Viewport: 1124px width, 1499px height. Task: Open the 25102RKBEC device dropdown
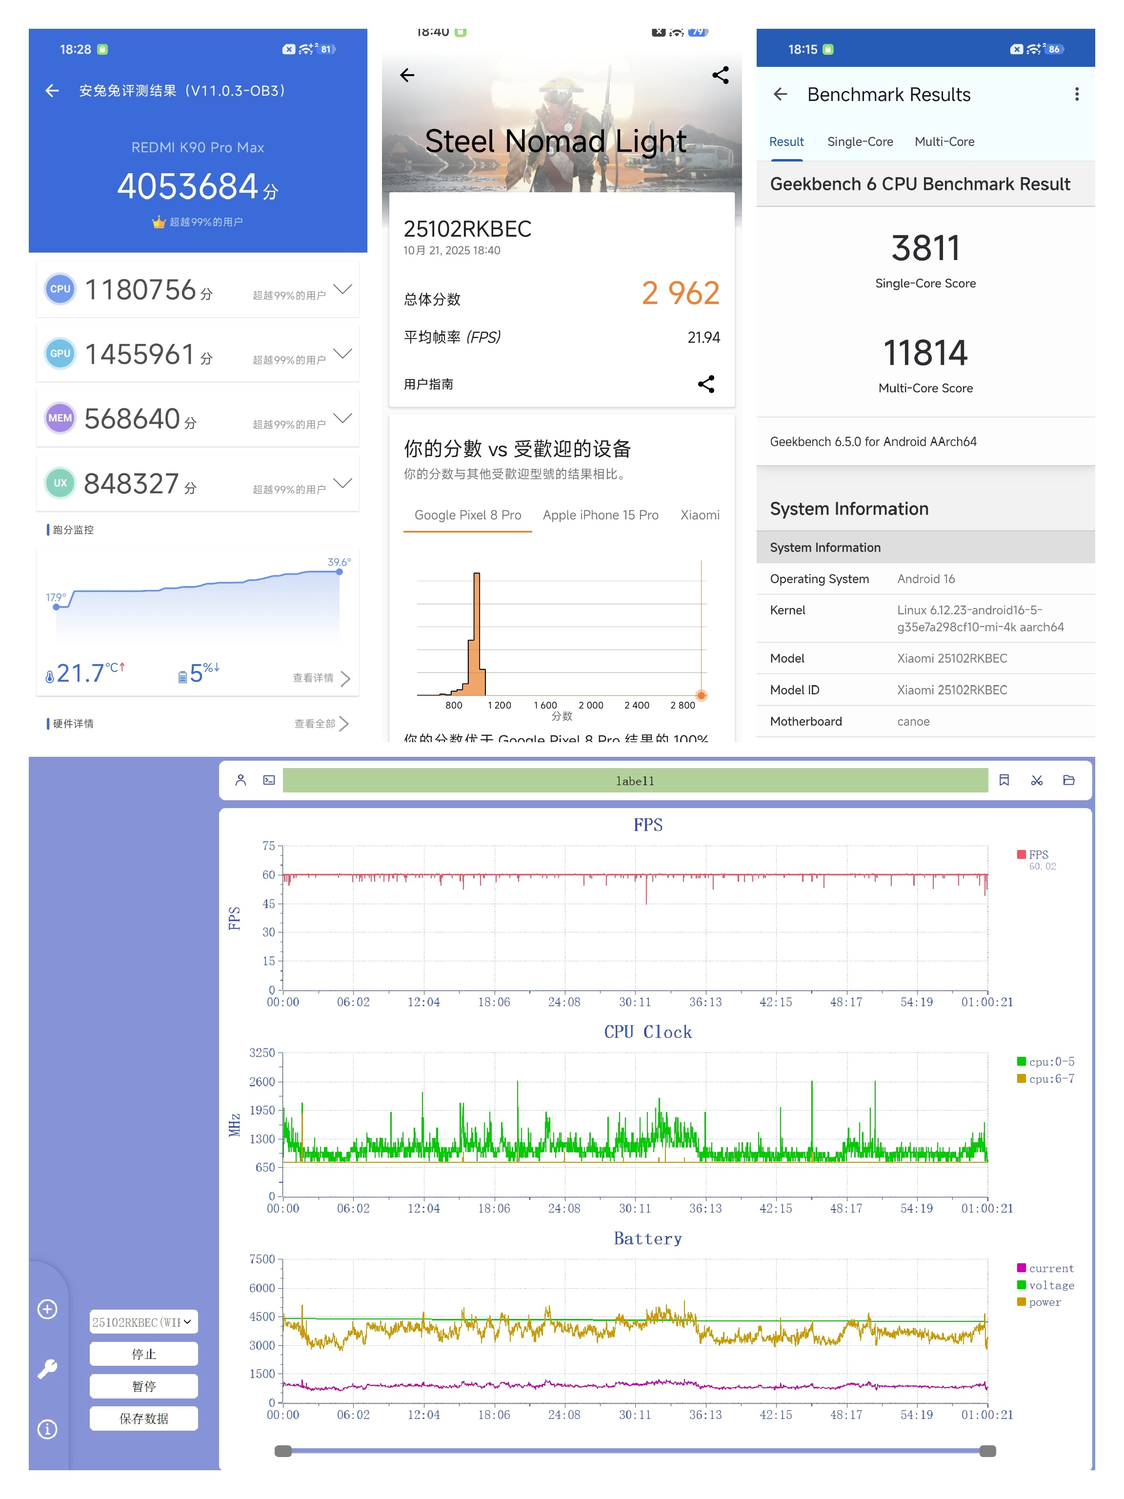click(143, 1321)
